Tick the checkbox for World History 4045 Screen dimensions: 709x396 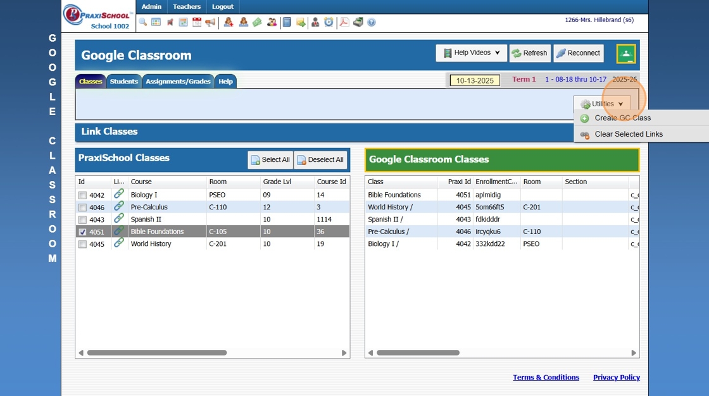pos(82,244)
